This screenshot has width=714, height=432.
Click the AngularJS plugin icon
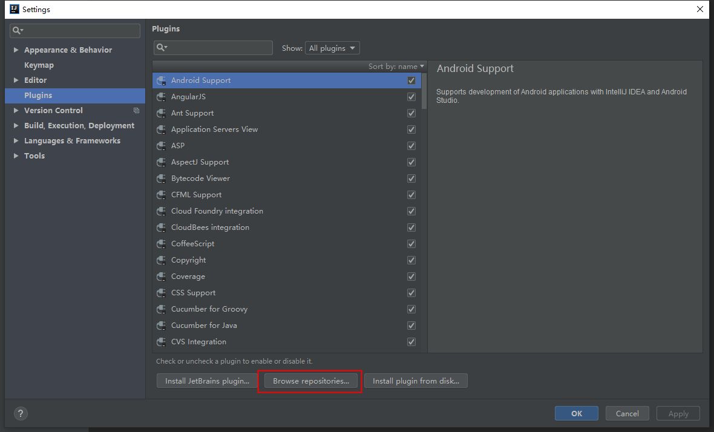click(x=161, y=97)
